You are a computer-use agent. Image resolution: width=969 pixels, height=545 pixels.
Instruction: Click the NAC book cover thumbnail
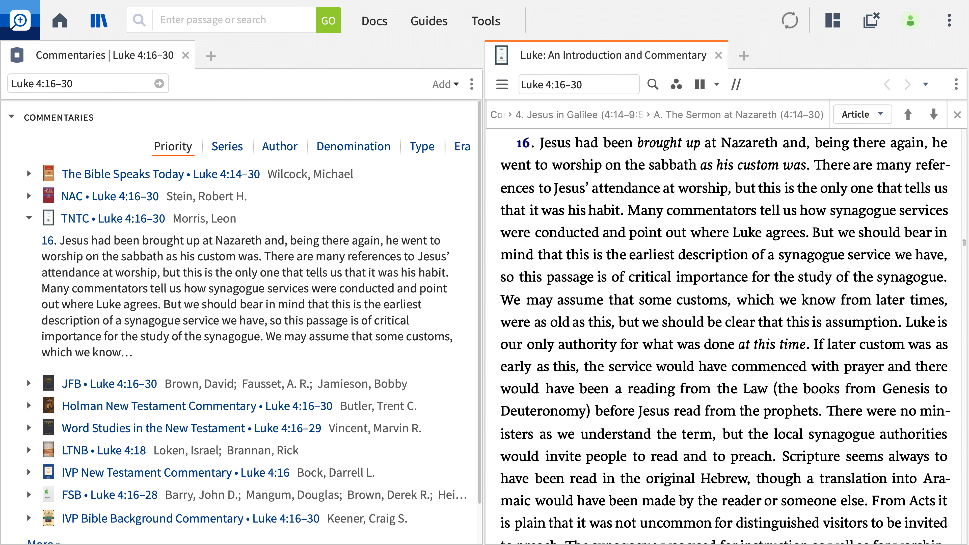pos(48,196)
